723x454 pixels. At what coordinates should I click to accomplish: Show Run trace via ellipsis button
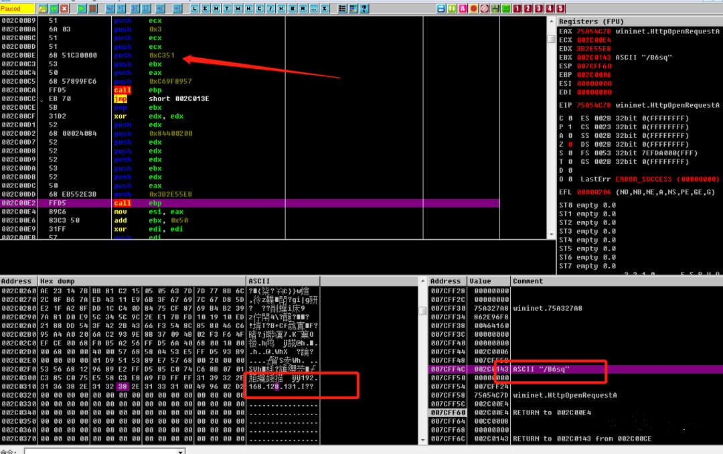pyautogui.click(x=313, y=9)
